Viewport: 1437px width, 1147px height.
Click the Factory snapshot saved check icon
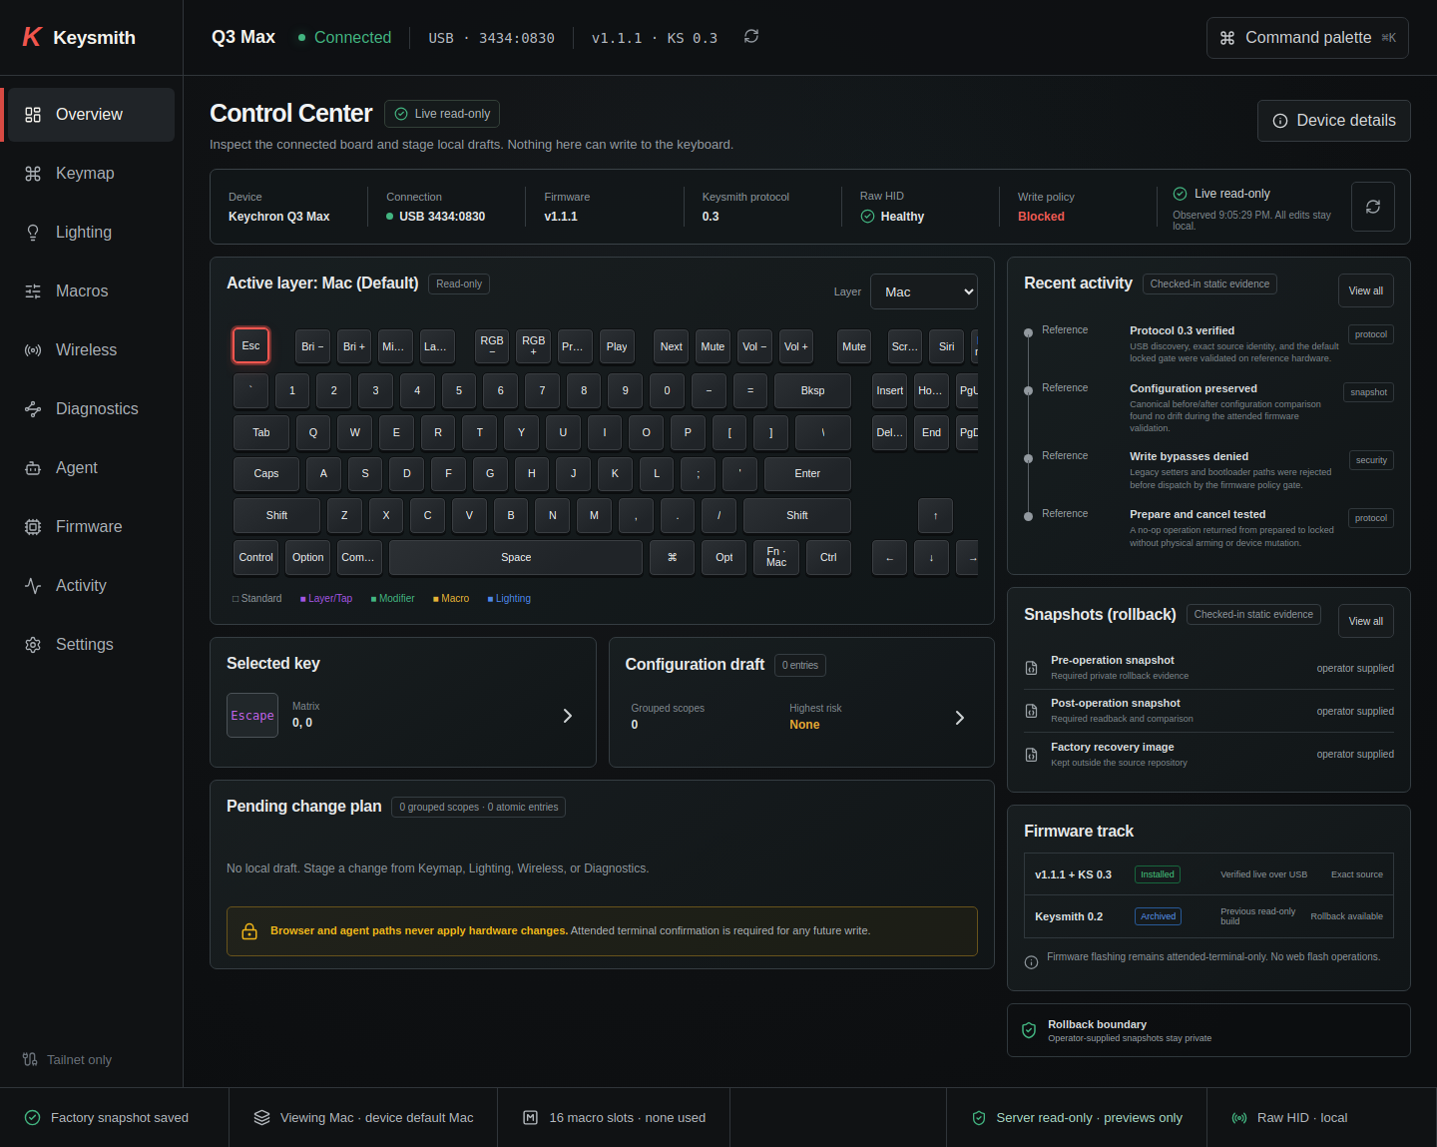(32, 1118)
